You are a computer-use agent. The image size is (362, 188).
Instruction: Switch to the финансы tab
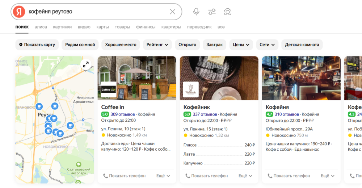point(146,27)
